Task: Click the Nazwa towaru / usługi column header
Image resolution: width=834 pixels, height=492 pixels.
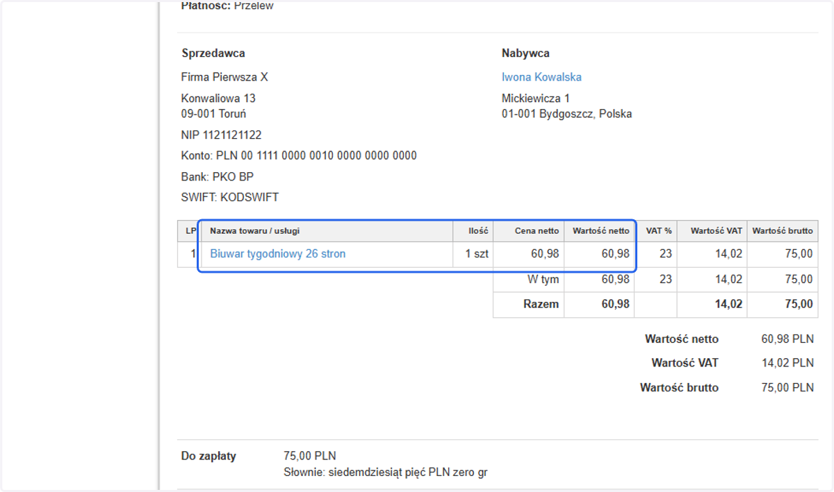Action: pyautogui.click(x=255, y=230)
